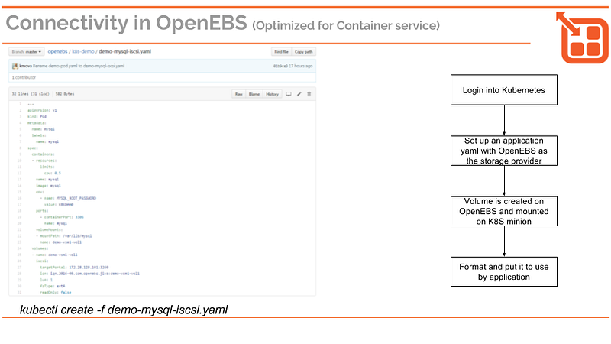Click the 582 Bytes file size text
Viewport: 611px width, 344px height.
coord(65,94)
